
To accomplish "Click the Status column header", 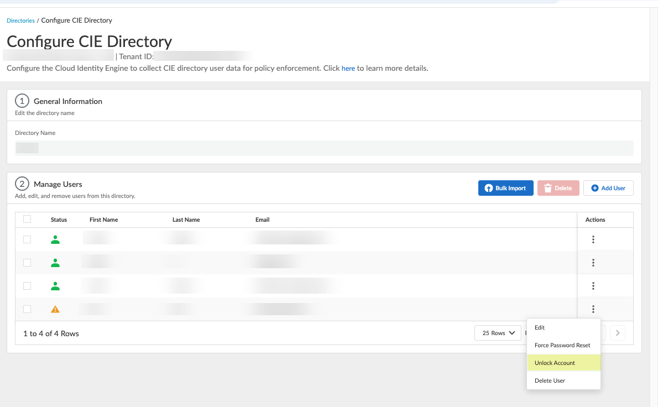I will click(x=59, y=220).
